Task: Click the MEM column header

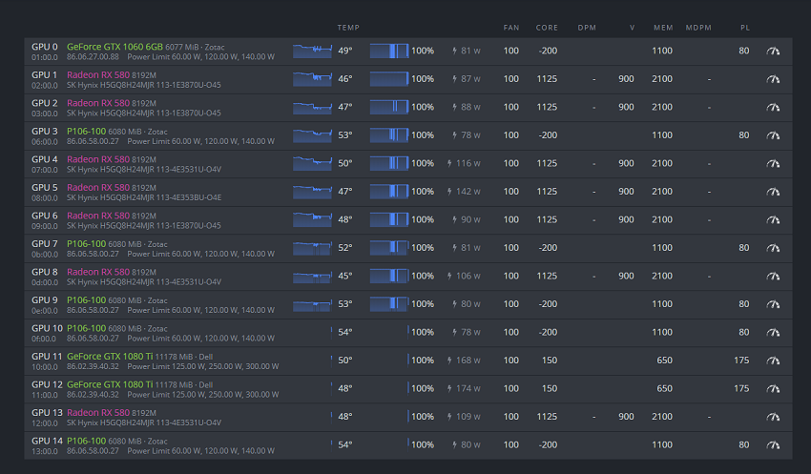Action: click(663, 28)
